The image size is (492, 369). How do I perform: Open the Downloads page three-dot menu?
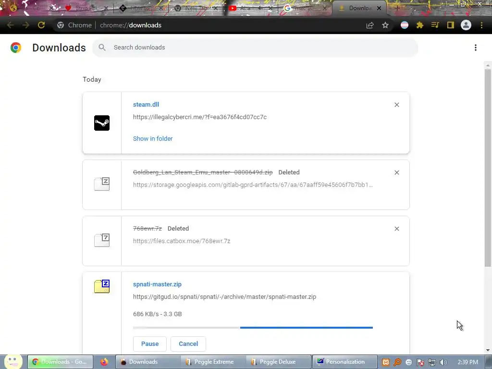476,48
